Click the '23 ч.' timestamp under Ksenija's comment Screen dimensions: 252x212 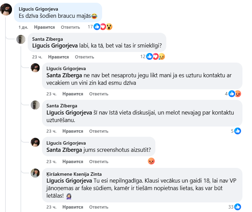tap(51, 207)
